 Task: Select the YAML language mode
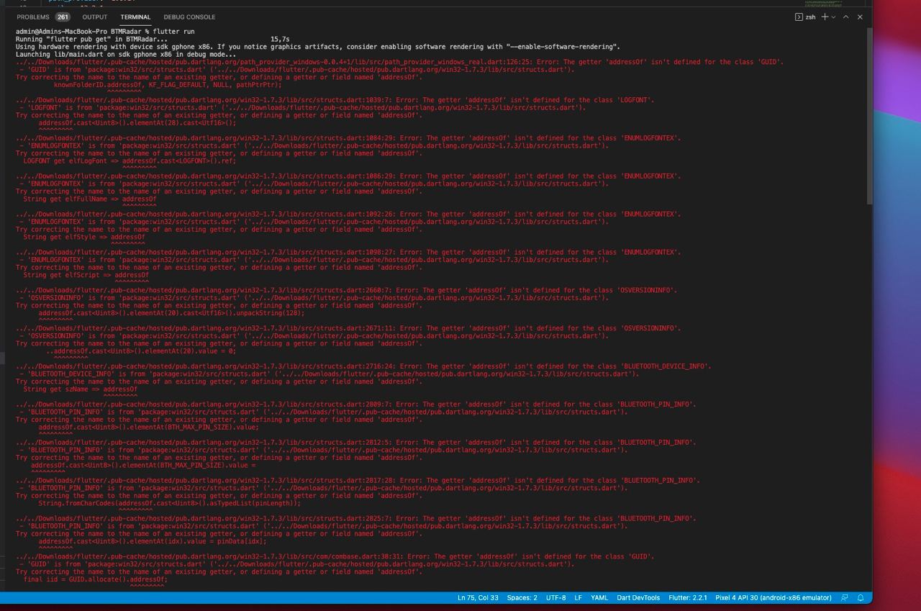click(599, 597)
